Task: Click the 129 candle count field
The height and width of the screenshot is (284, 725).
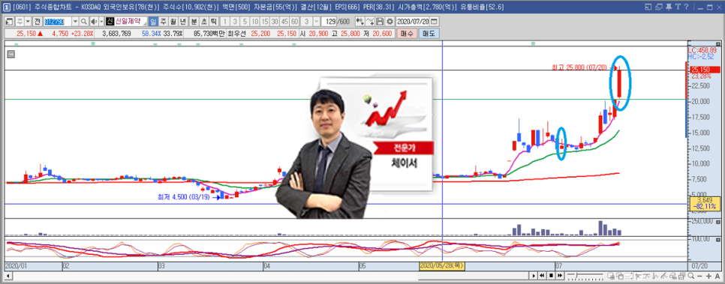Action: tap(329, 22)
